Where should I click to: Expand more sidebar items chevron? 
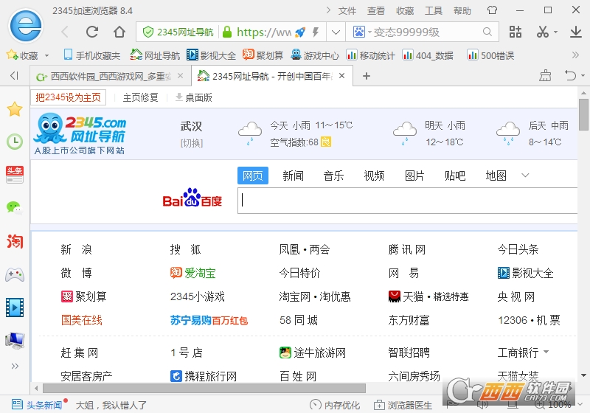point(15,366)
